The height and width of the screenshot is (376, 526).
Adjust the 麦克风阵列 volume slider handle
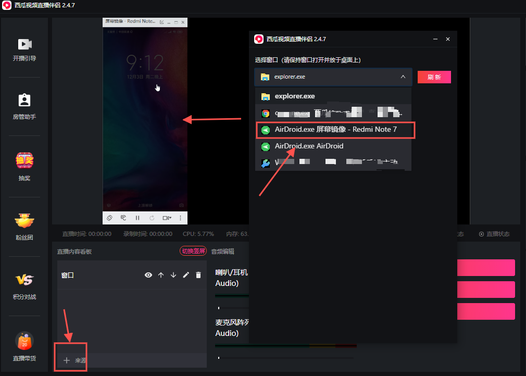click(x=219, y=358)
